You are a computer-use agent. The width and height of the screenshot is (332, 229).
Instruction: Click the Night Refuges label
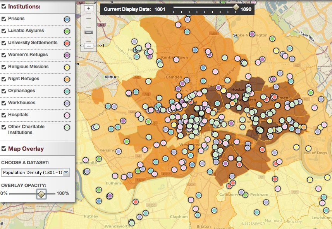coord(24,79)
